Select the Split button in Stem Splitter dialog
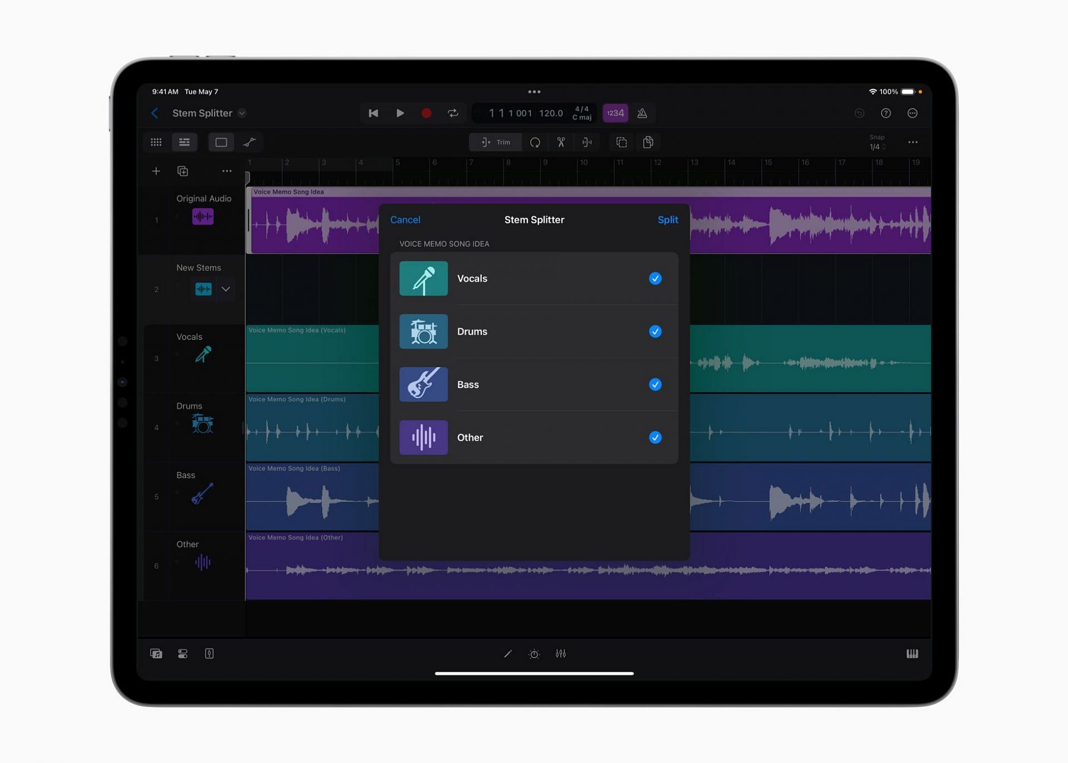Screen dimensions: 1068x763 coord(667,219)
